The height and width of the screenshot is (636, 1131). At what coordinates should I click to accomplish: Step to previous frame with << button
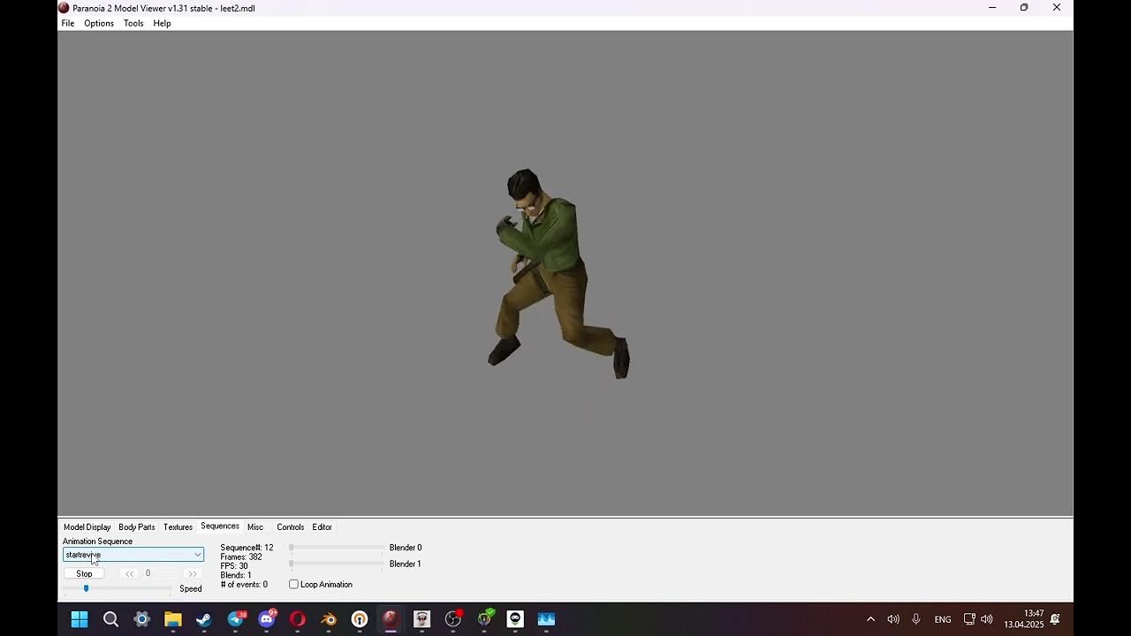tap(129, 574)
